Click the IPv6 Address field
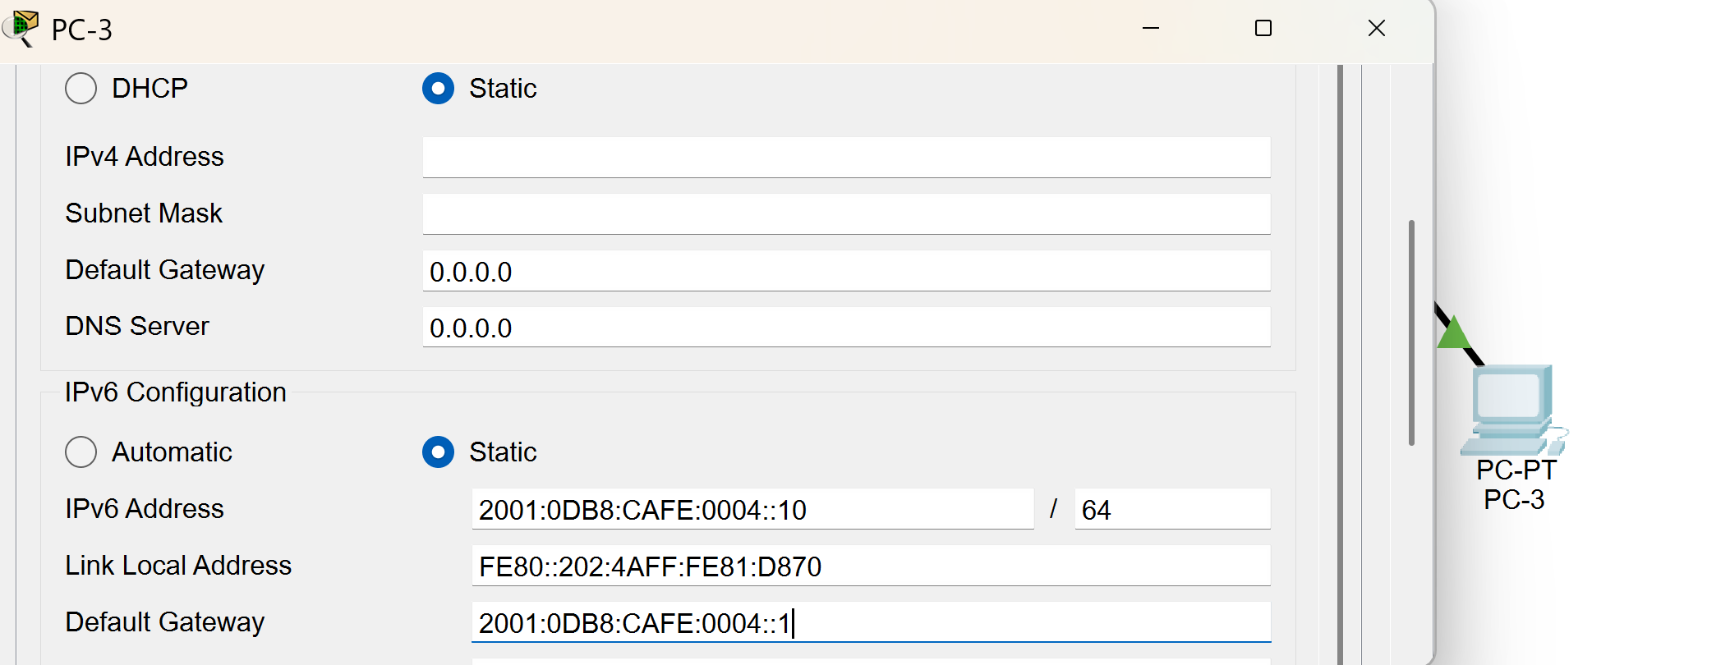The height and width of the screenshot is (665, 1730). [x=752, y=510]
